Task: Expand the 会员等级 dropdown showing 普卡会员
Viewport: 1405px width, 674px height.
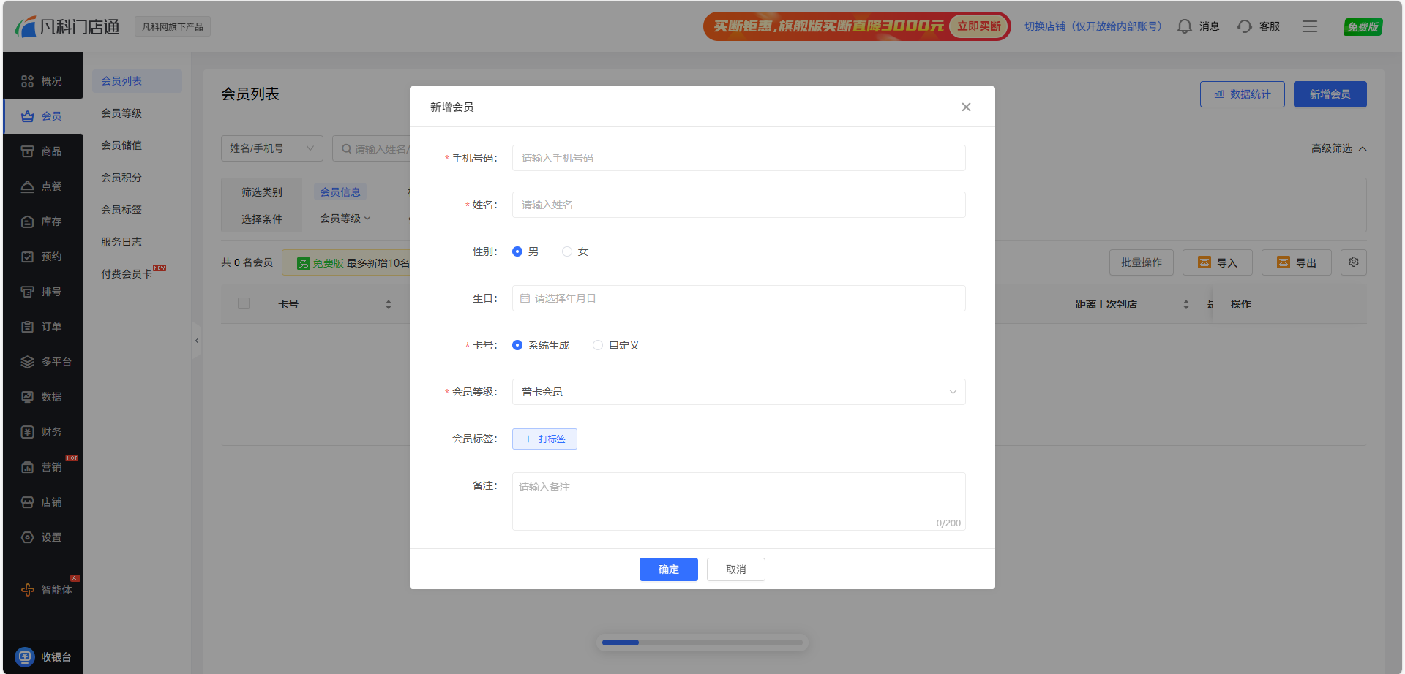Action: click(x=738, y=392)
